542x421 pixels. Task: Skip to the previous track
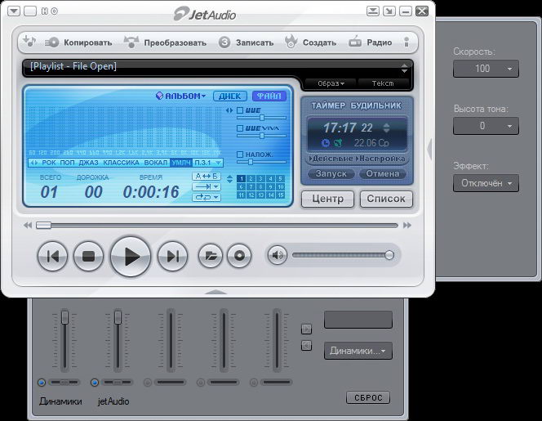coord(52,257)
